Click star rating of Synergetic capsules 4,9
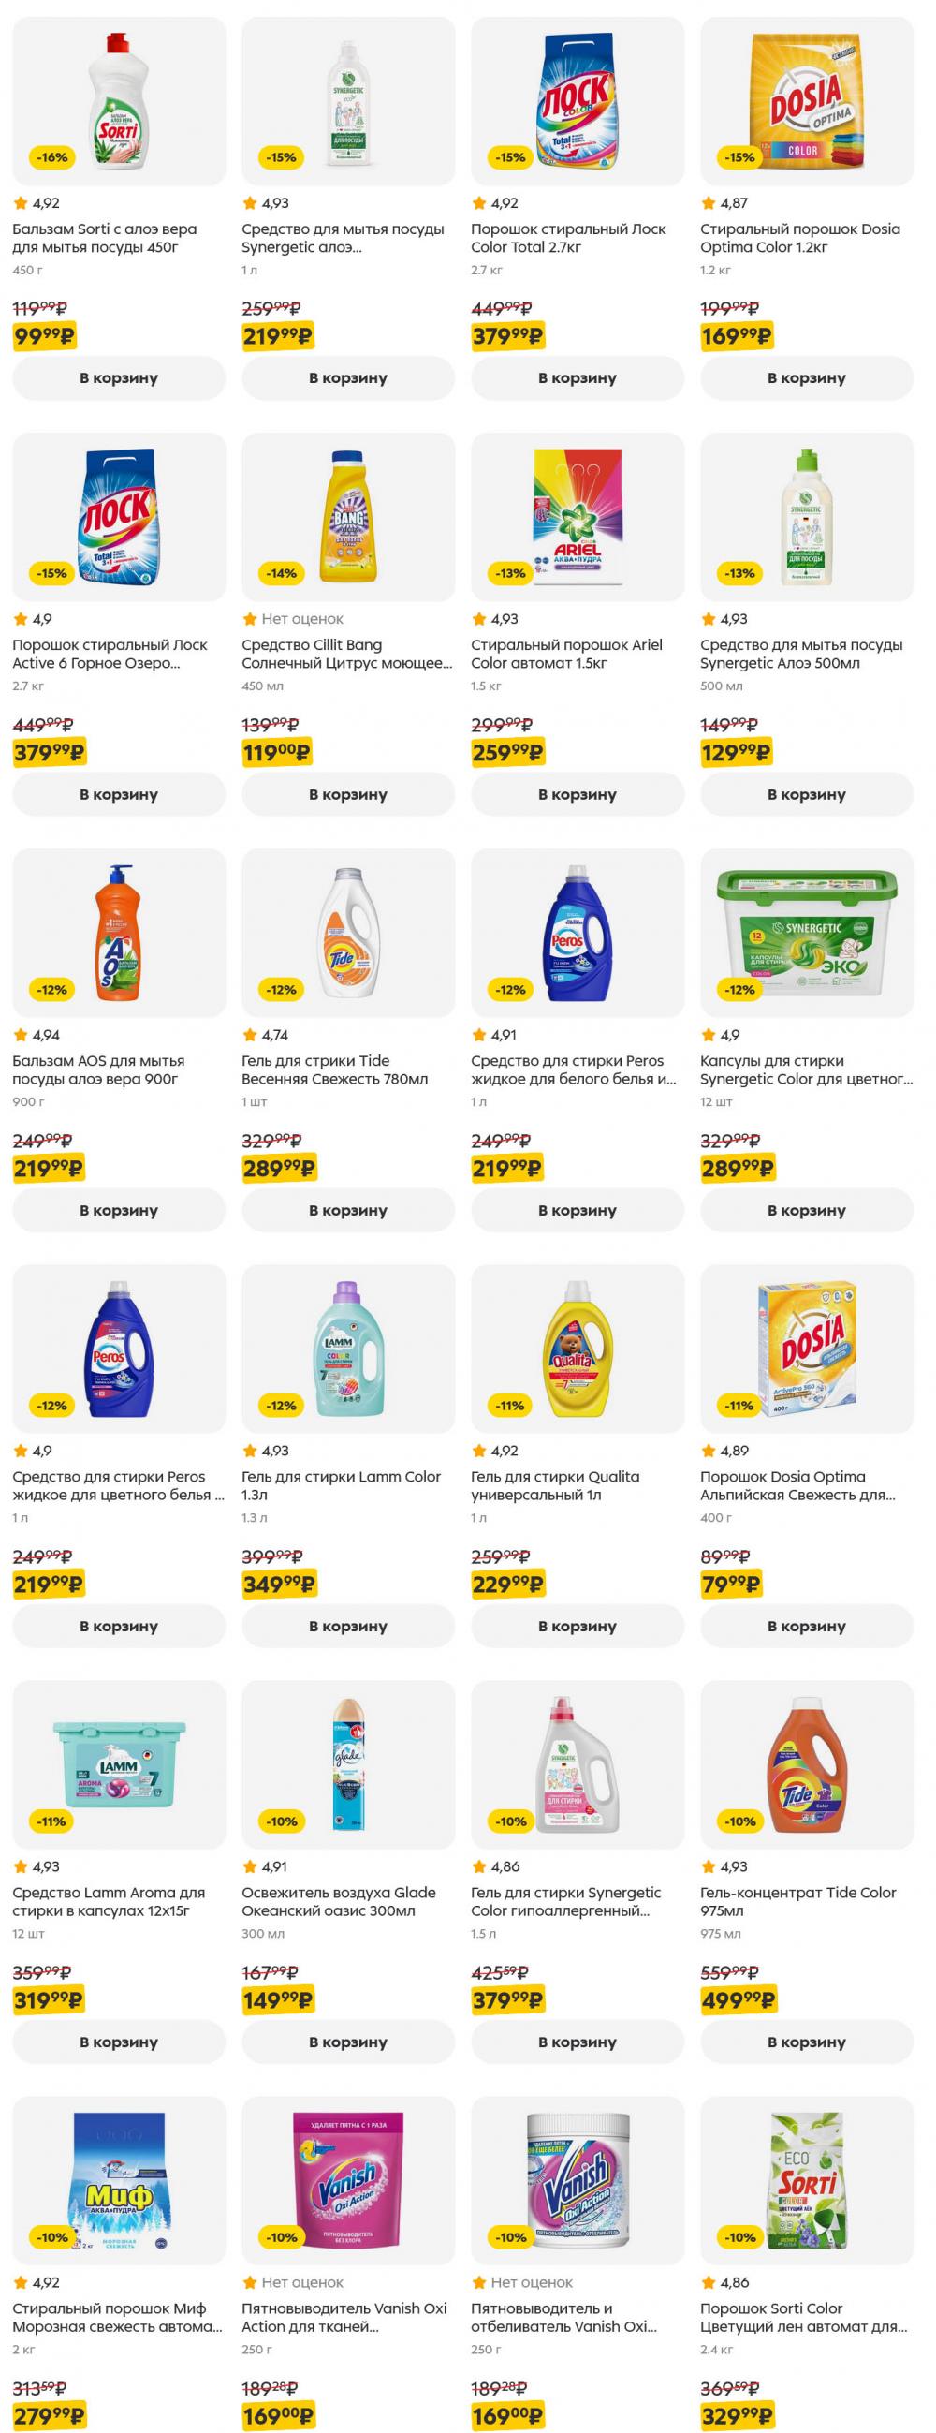Screen dimensions: 936x2433 [x=709, y=1034]
